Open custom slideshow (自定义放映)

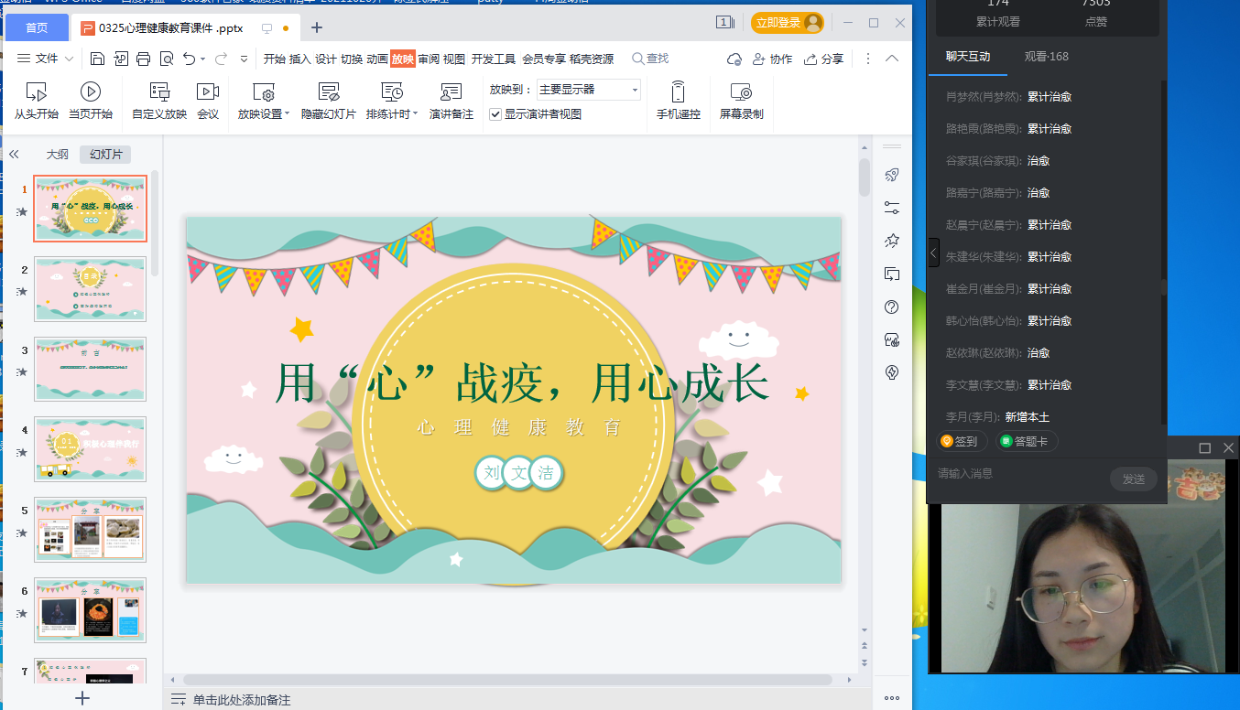[159, 101]
